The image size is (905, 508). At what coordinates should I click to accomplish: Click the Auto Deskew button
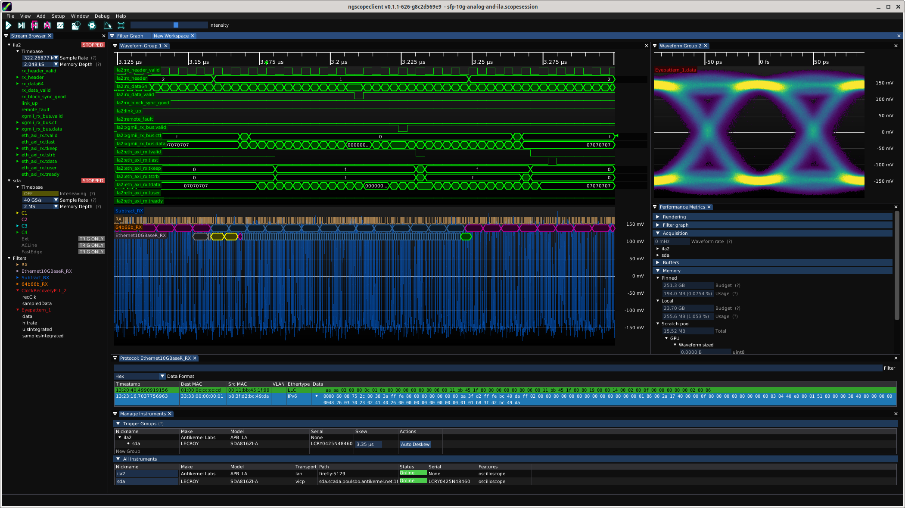click(415, 444)
